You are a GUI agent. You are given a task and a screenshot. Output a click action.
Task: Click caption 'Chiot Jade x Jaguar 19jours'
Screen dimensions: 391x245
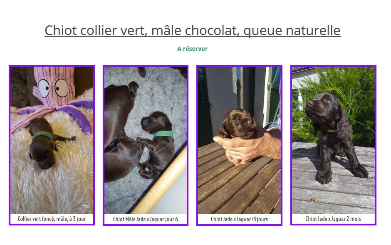(x=240, y=219)
